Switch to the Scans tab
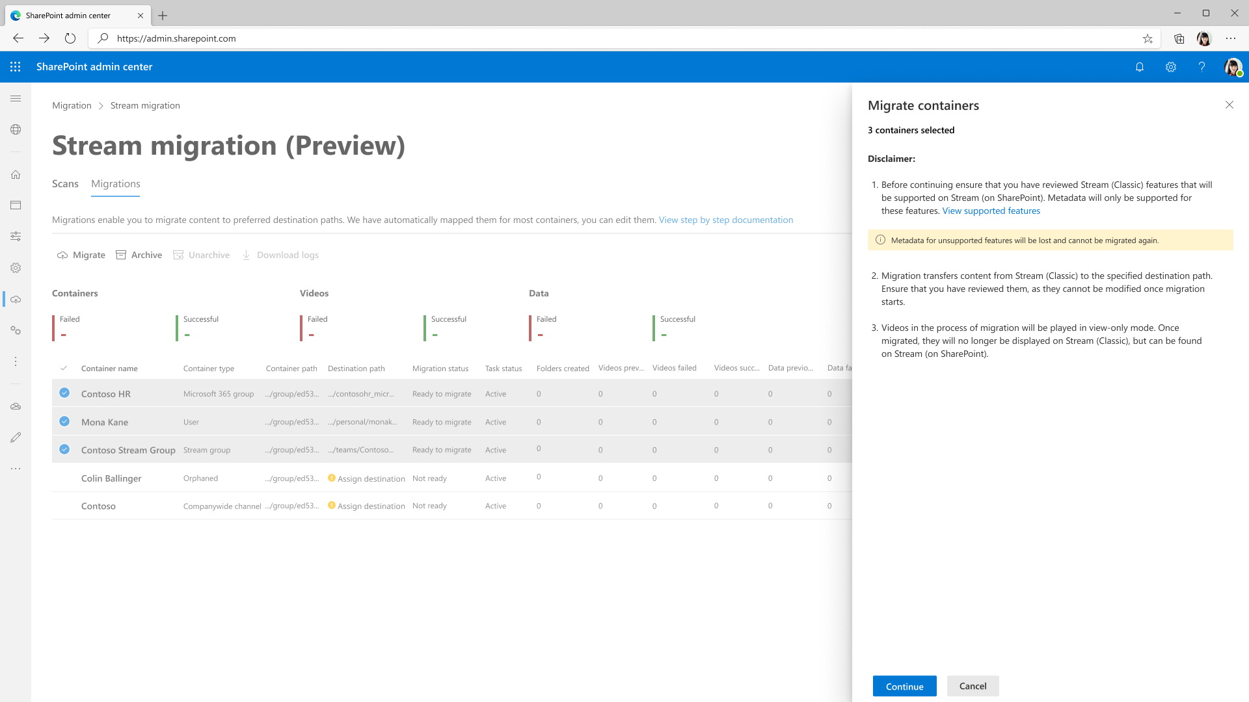Image resolution: width=1249 pixels, height=702 pixels. pyautogui.click(x=65, y=183)
